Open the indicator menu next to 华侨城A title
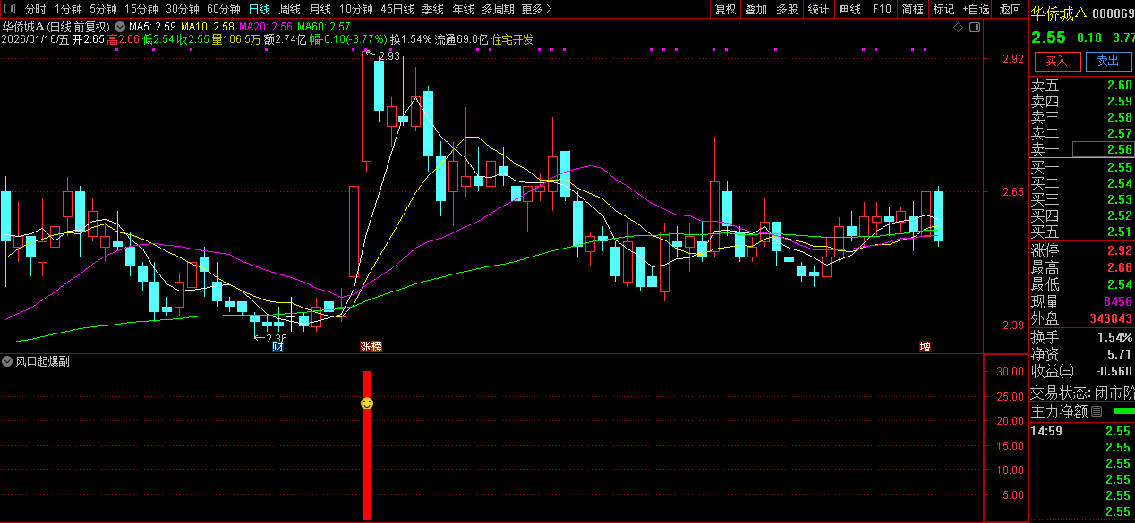Viewport: 1135px width, 523px height. [120, 27]
